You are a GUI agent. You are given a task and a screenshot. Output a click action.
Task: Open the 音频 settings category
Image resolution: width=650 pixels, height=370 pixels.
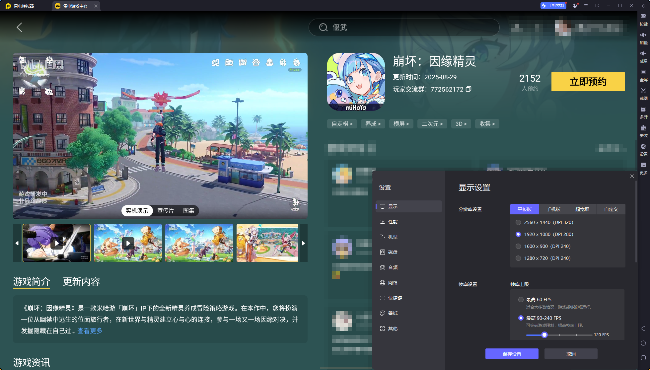(x=409, y=267)
